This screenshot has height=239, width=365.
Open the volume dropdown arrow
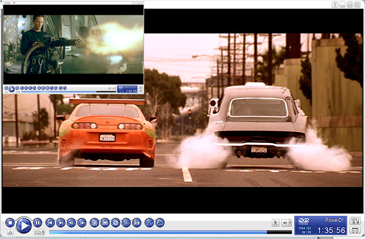[290, 223]
